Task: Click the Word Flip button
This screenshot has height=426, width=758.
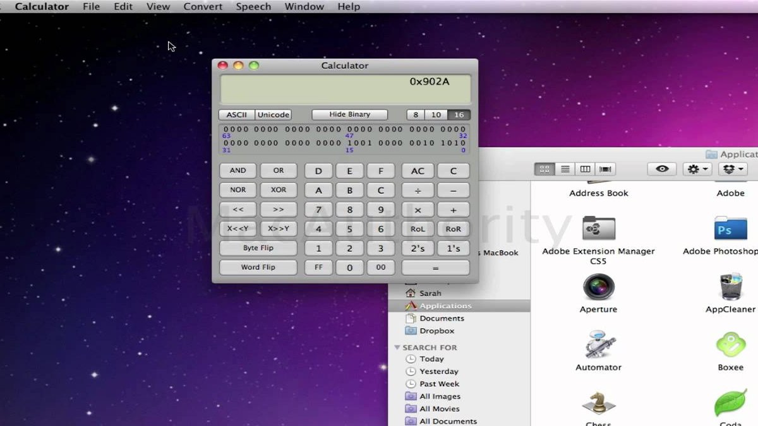Action: pos(258,268)
